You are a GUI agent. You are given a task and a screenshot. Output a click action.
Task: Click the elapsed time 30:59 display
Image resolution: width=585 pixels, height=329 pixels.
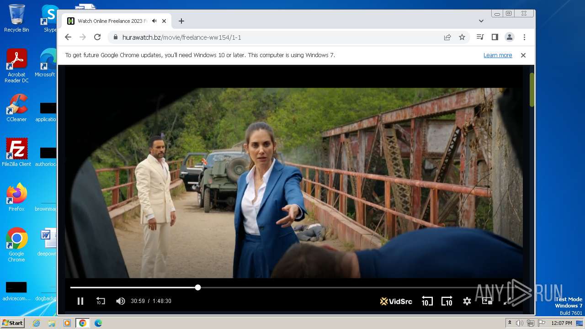(x=138, y=301)
